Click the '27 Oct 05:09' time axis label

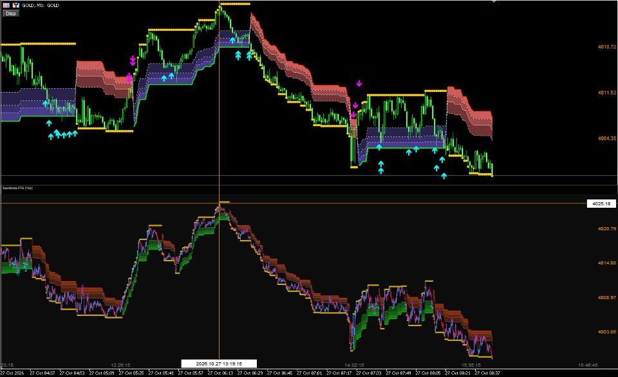point(102,373)
